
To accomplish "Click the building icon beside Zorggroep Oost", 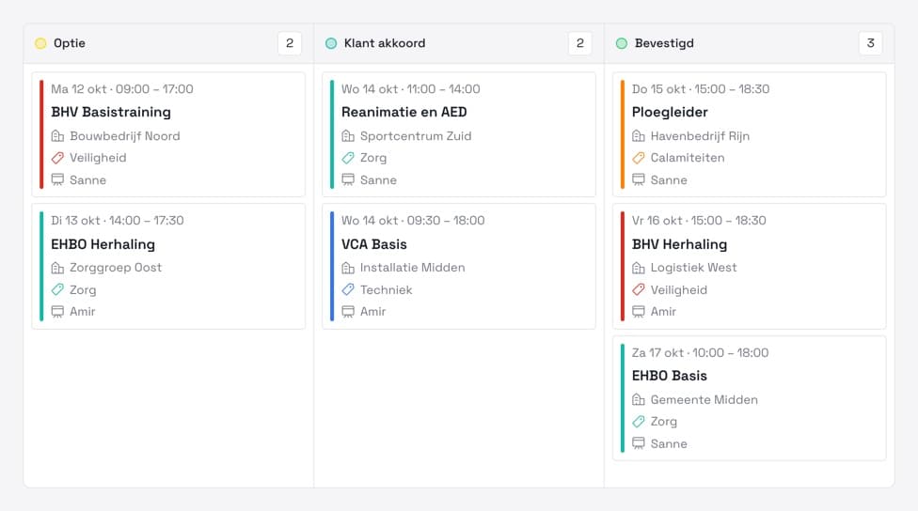I will (x=57, y=268).
